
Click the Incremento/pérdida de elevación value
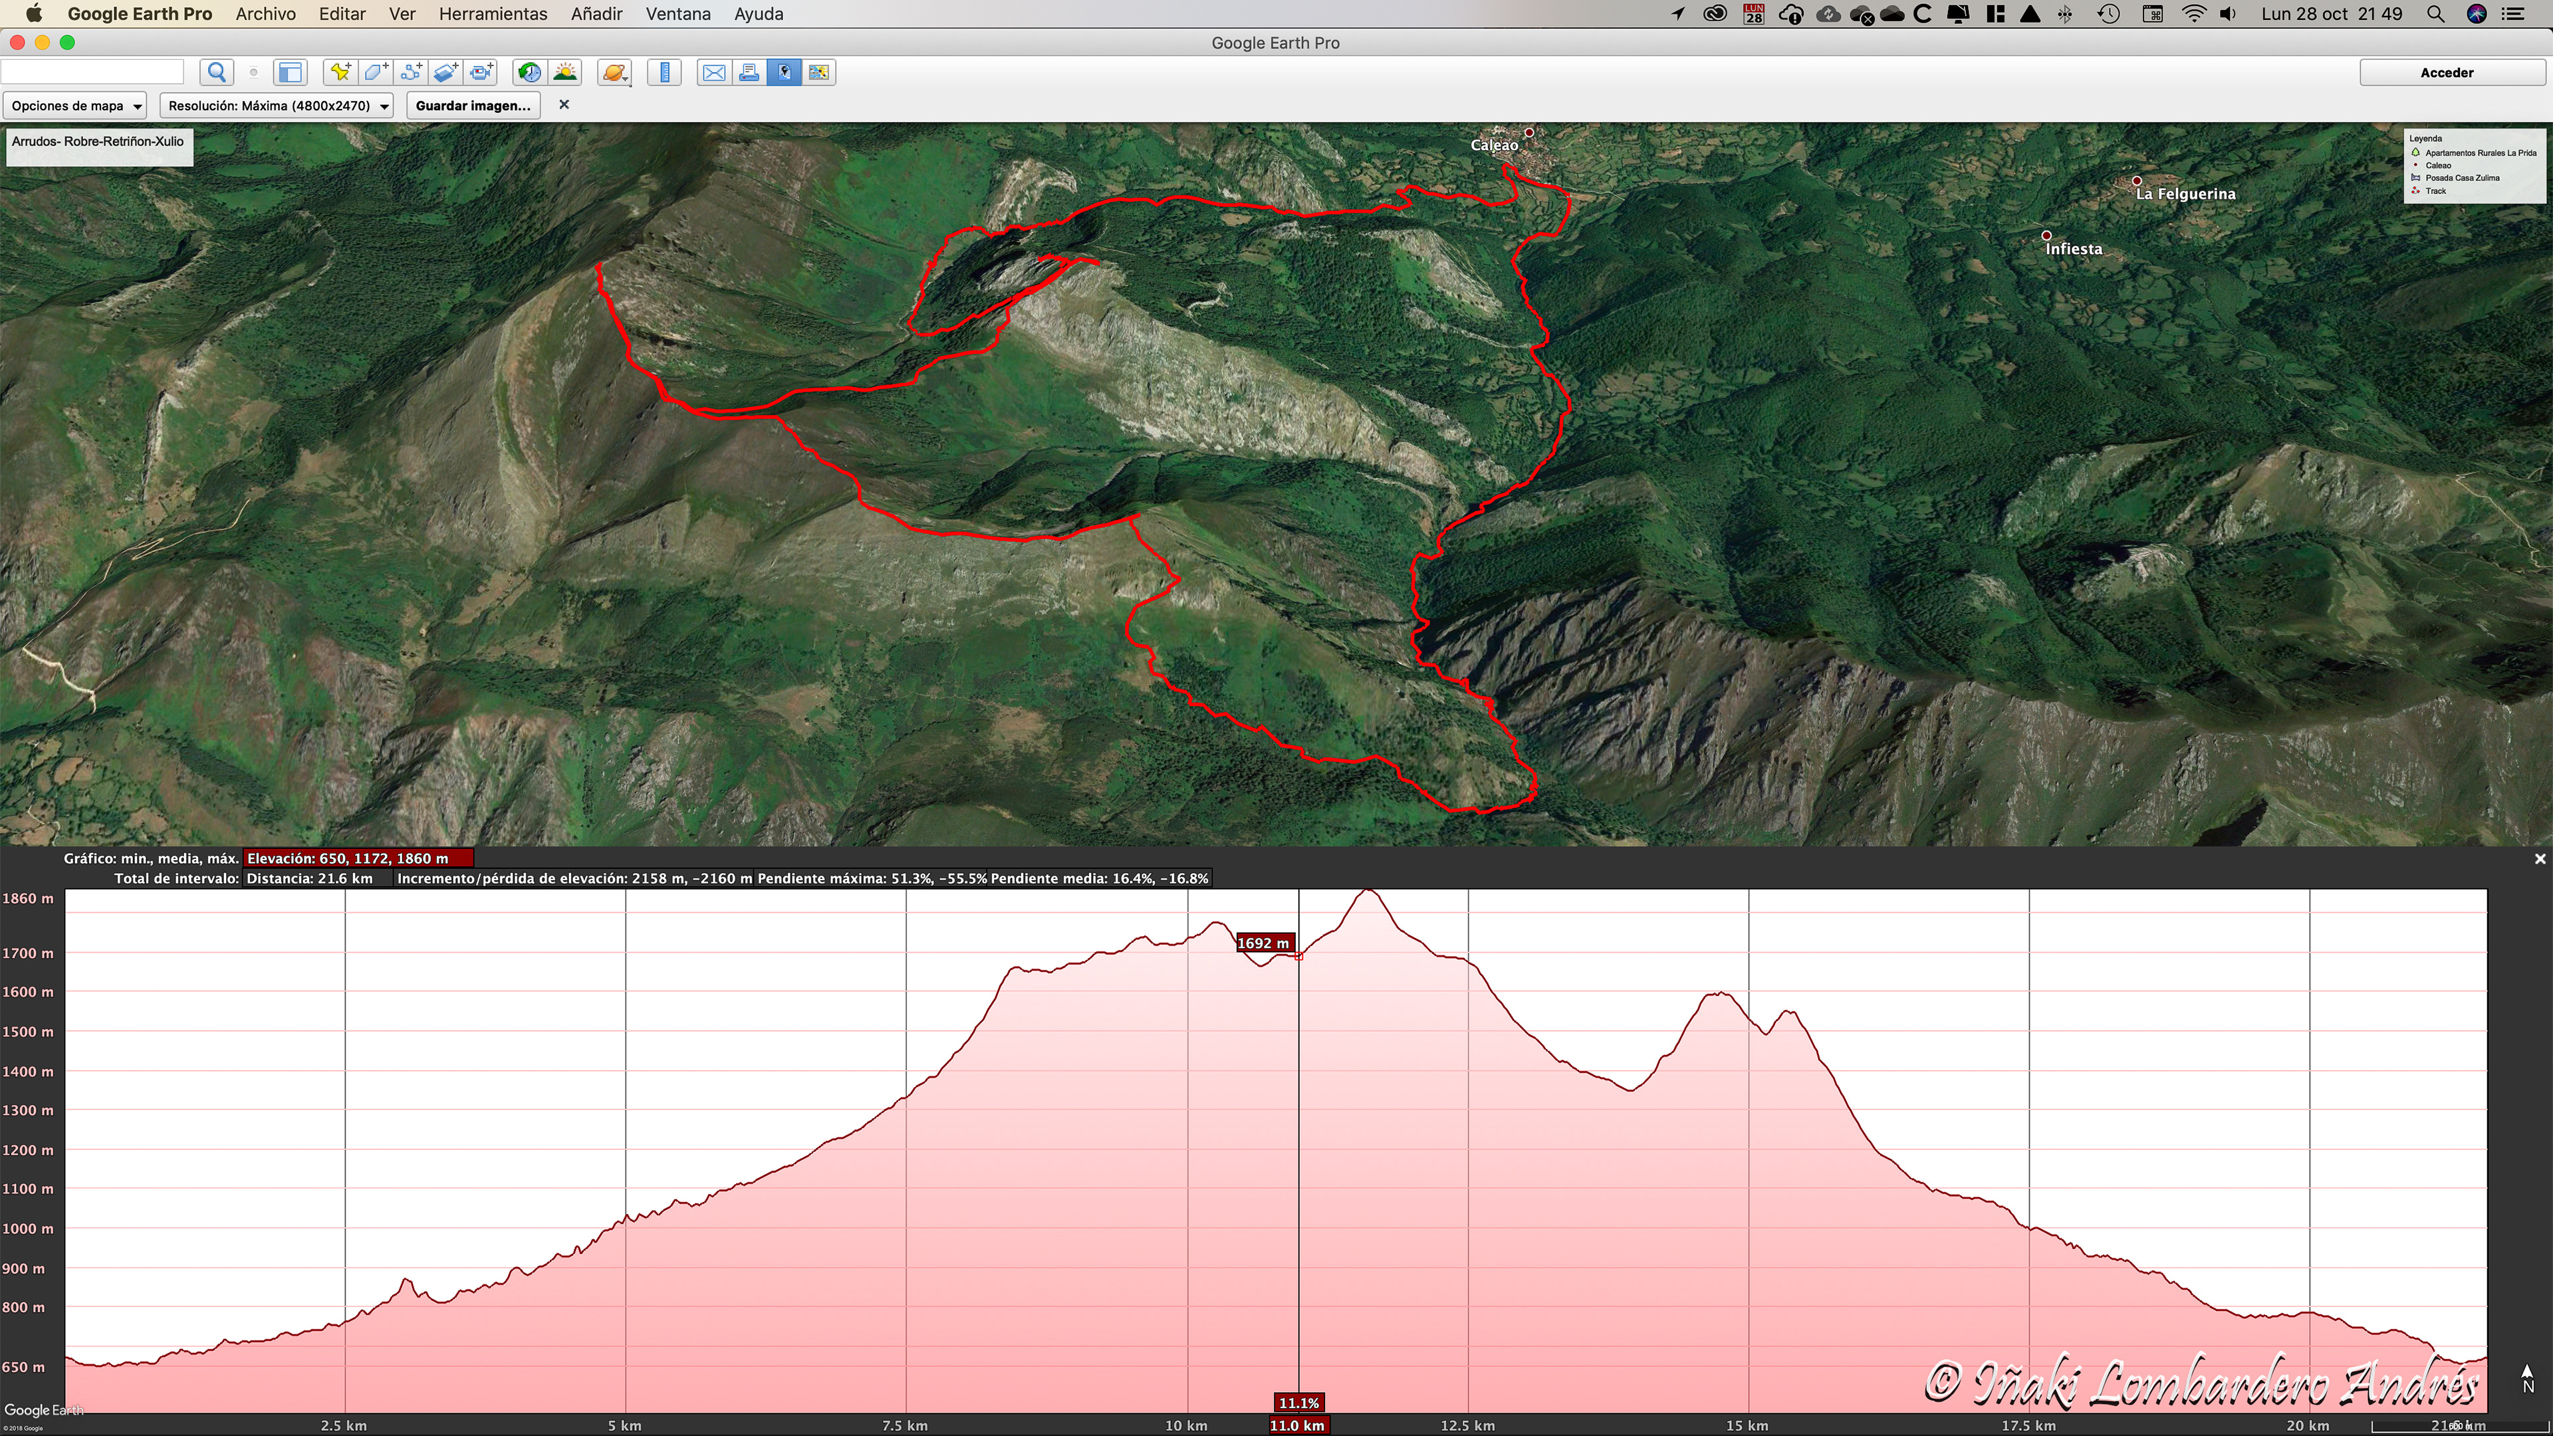[x=574, y=878]
